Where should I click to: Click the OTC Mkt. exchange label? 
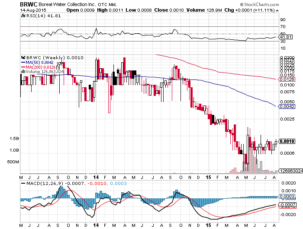click(107, 4)
